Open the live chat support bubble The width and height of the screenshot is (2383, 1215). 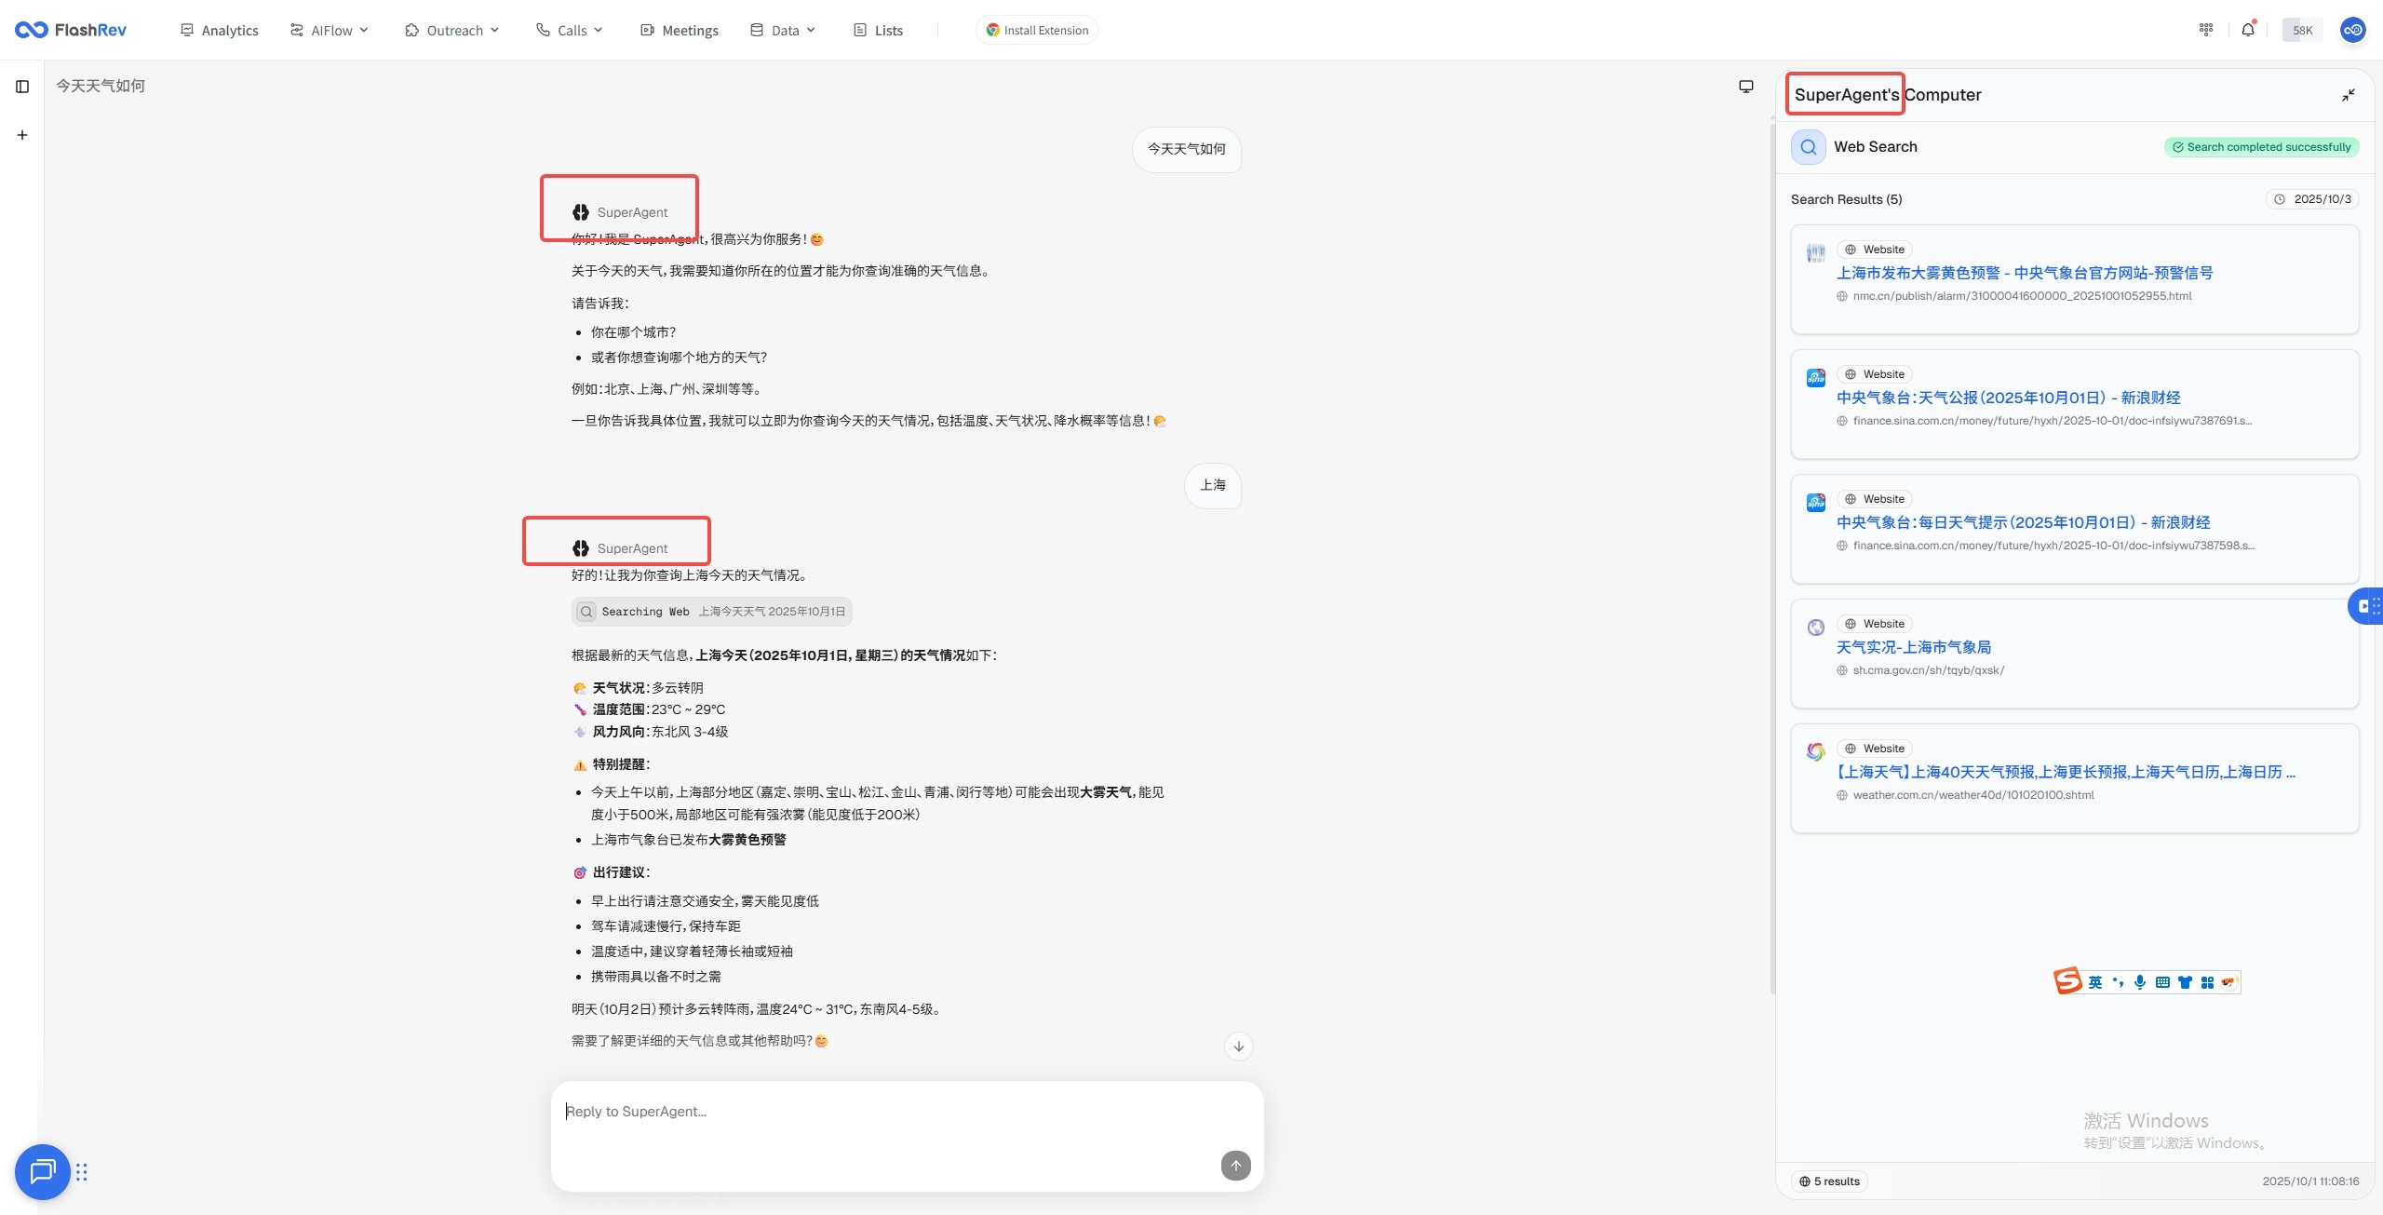[x=42, y=1171]
